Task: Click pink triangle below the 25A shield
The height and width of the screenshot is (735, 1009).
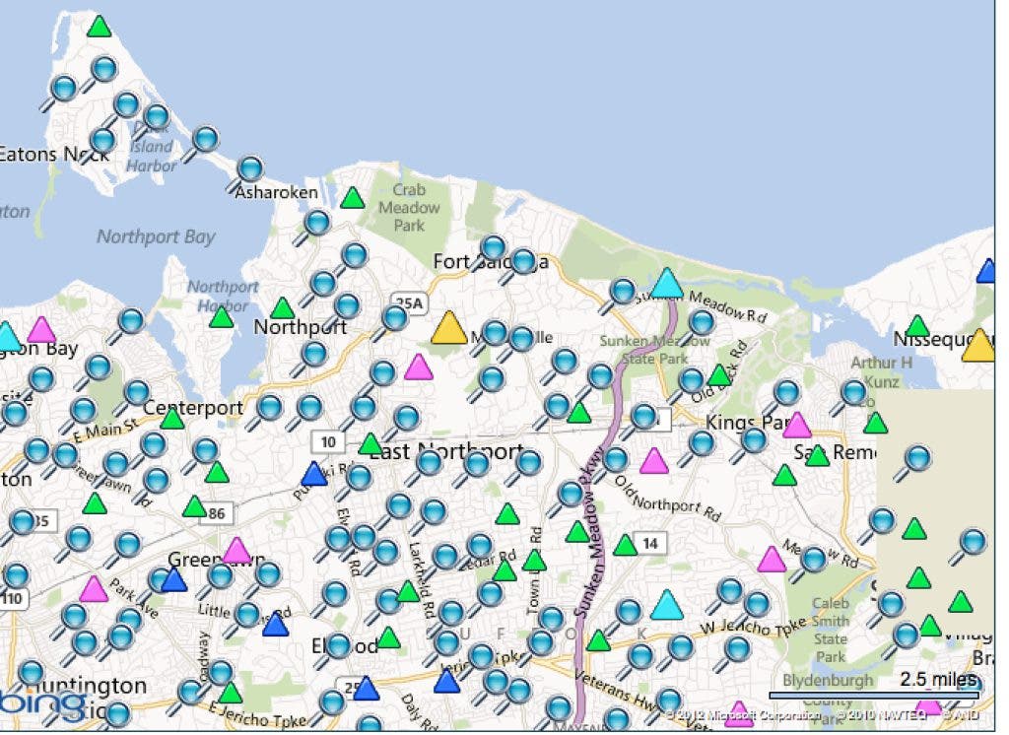Action: pos(419,367)
